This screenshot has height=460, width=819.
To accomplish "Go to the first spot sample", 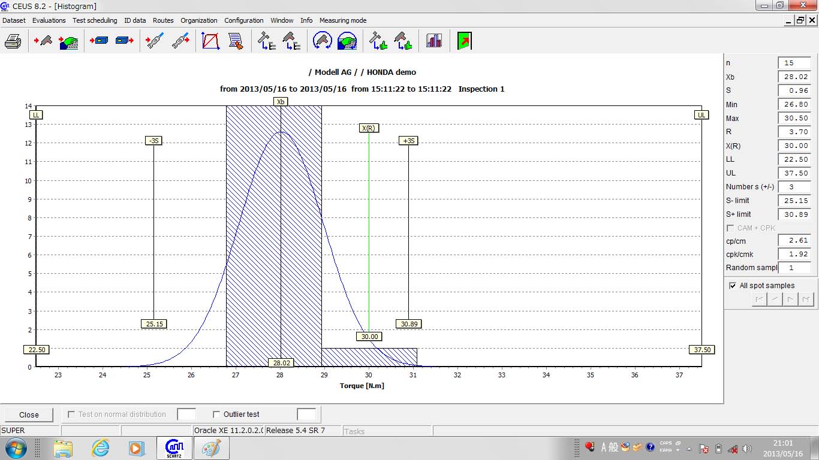I will [x=760, y=299].
